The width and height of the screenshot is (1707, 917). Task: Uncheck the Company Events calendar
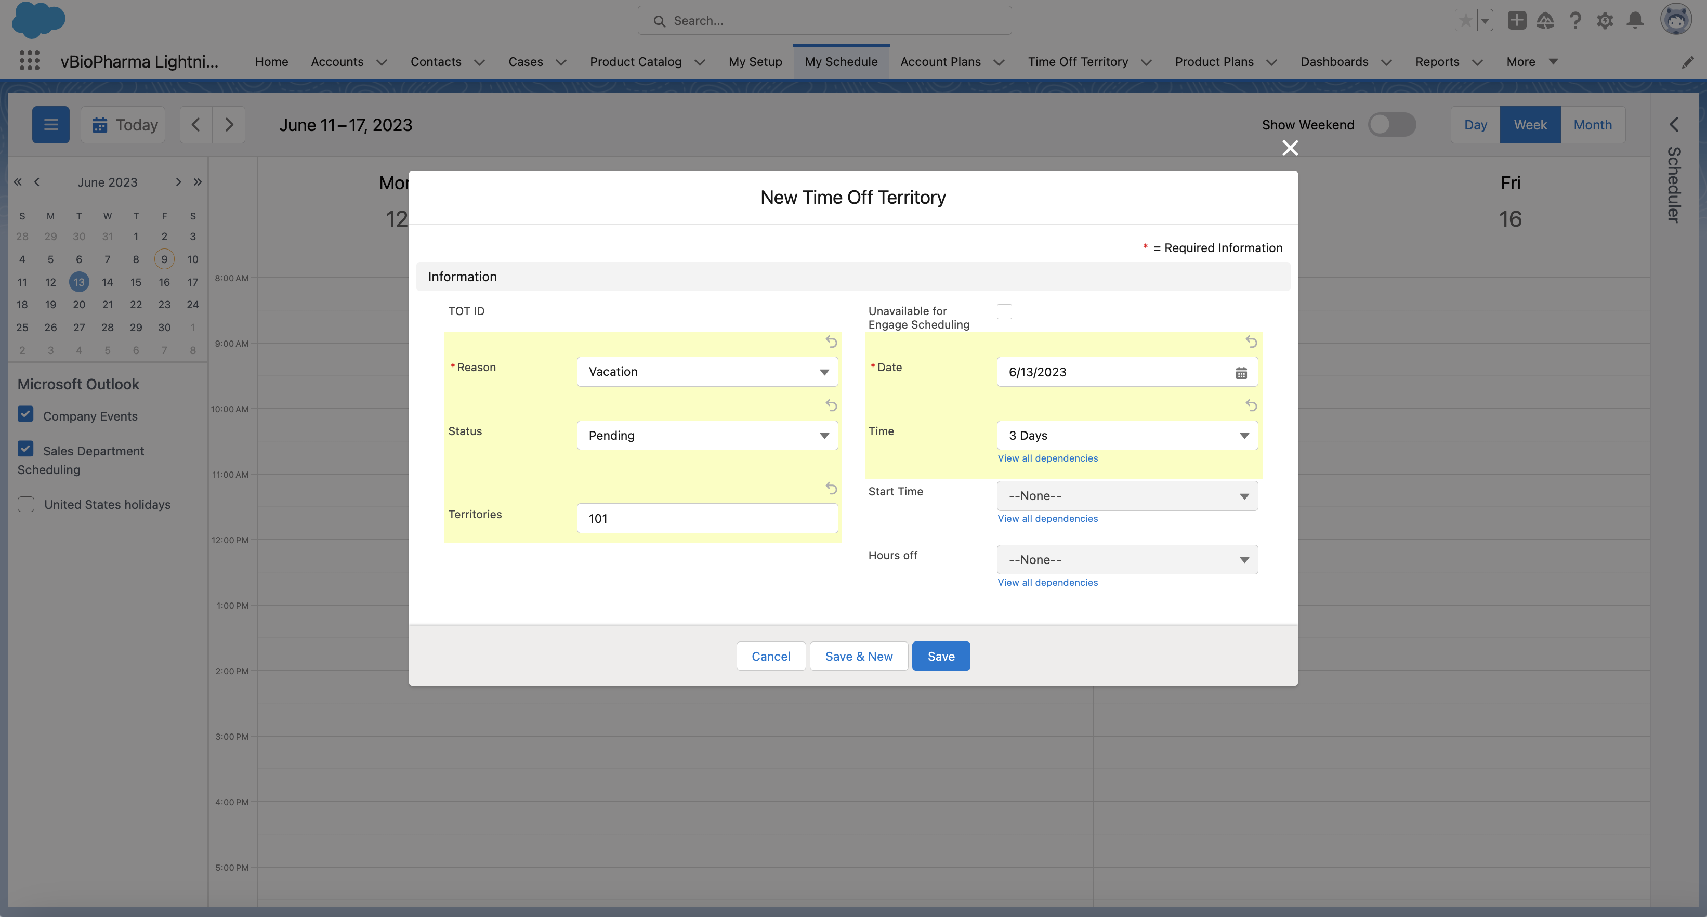point(25,414)
